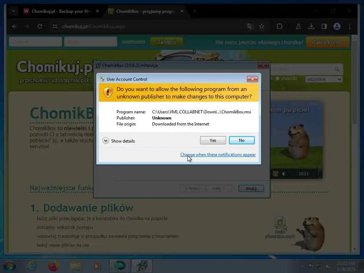The width and height of the screenshot is (364, 273).
Task: Click the Hasło password field
Action: pos(91,42)
